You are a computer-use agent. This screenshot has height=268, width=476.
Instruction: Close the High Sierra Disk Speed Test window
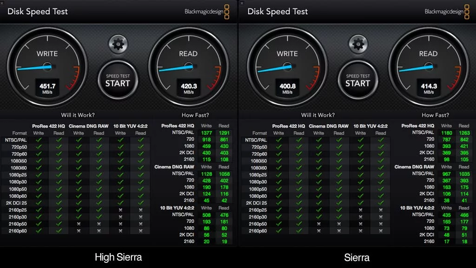(x=2, y=3)
